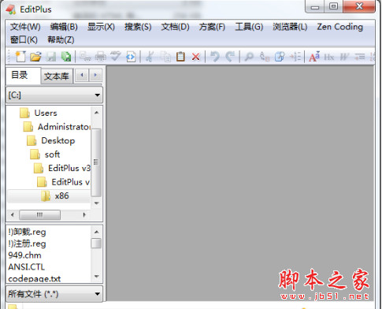Image resolution: width=382 pixels, height=309 pixels.
Task: Click folder tree scroll-up arrow
Action: [96, 113]
